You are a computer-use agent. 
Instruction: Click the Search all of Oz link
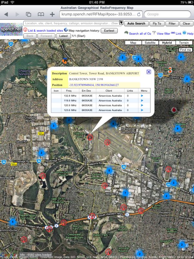[140, 34]
